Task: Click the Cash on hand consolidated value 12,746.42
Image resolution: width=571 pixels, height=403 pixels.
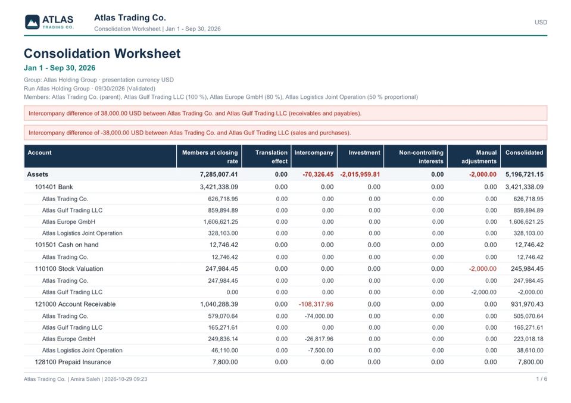Action: pos(529,245)
